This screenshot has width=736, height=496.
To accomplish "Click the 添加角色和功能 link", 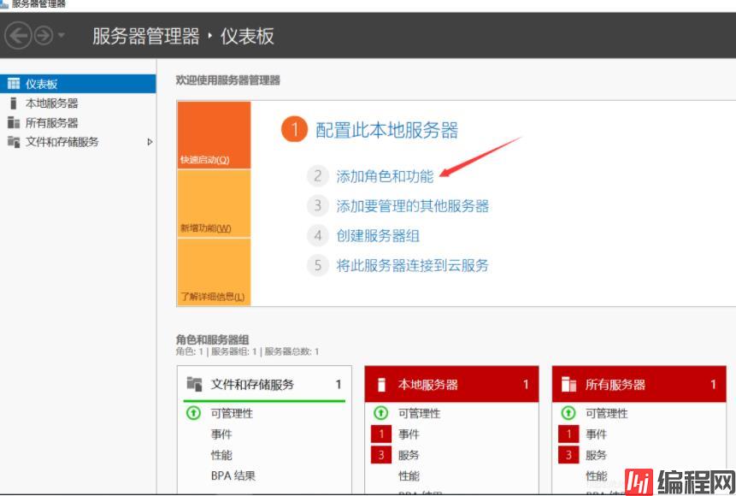I will pyautogui.click(x=385, y=176).
